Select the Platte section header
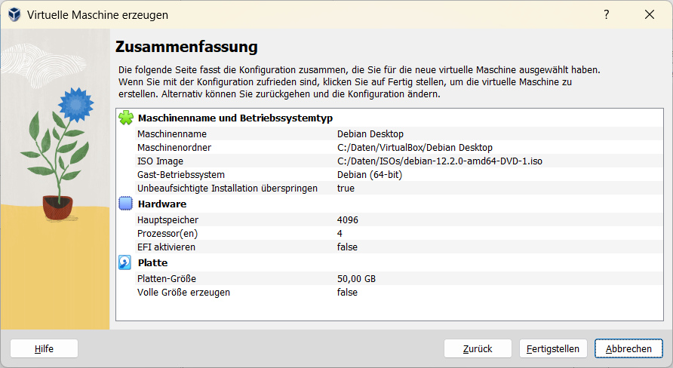The height and width of the screenshot is (368, 673). pyautogui.click(x=152, y=262)
